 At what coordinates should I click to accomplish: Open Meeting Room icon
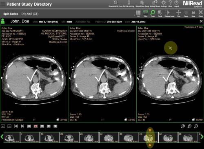[155, 4]
